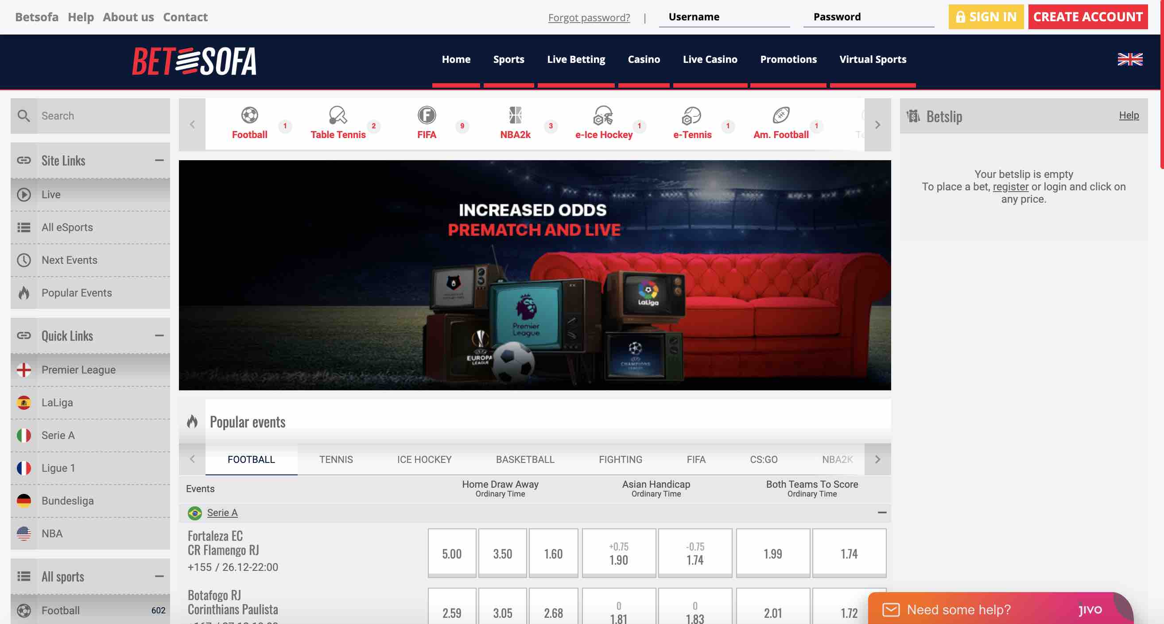Viewport: 1164px width, 624px height.
Task: Select the e-Tennis icon in carousel
Action: tap(692, 115)
